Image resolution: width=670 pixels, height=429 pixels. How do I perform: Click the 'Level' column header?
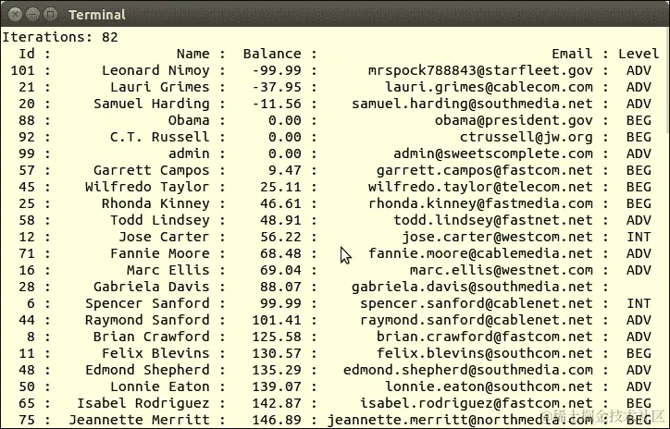[x=639, y=54]
